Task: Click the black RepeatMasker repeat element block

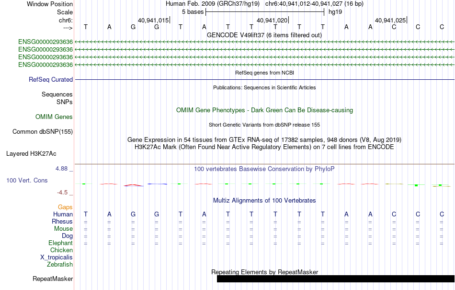Action: pos(336,279)
